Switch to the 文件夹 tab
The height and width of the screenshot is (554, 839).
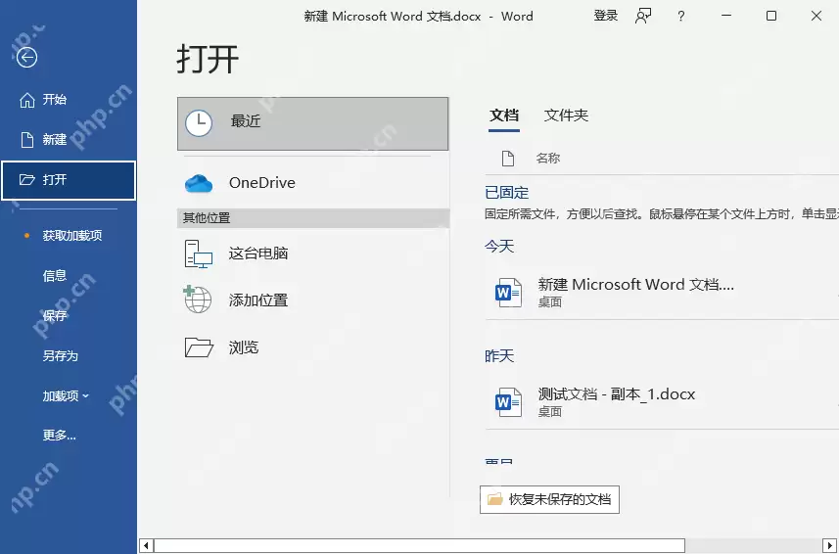click(566, 115)
